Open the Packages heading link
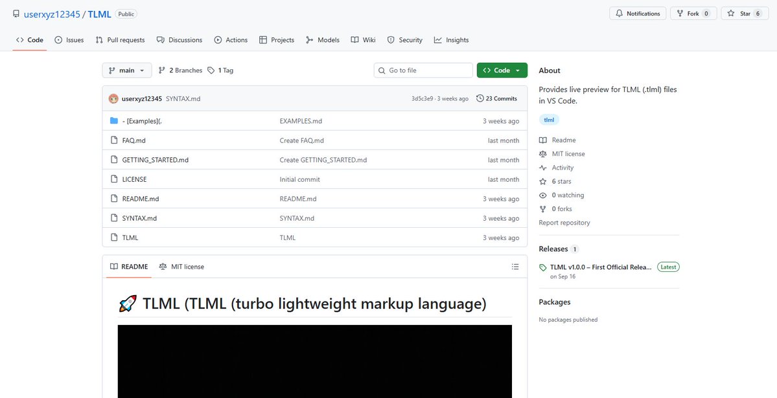Viewport: 777px width, 398px height. pos(555,302)
